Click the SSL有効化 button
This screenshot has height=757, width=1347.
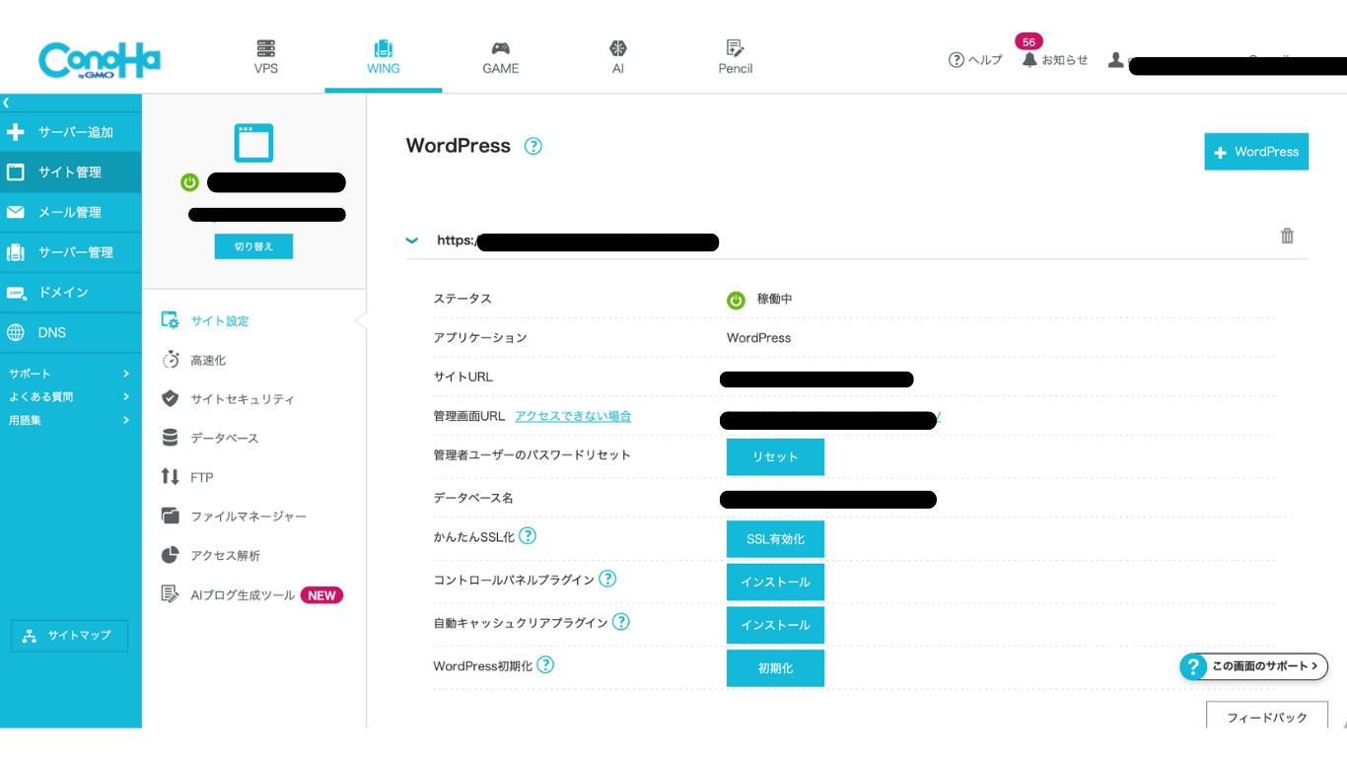tap(775, 539)
